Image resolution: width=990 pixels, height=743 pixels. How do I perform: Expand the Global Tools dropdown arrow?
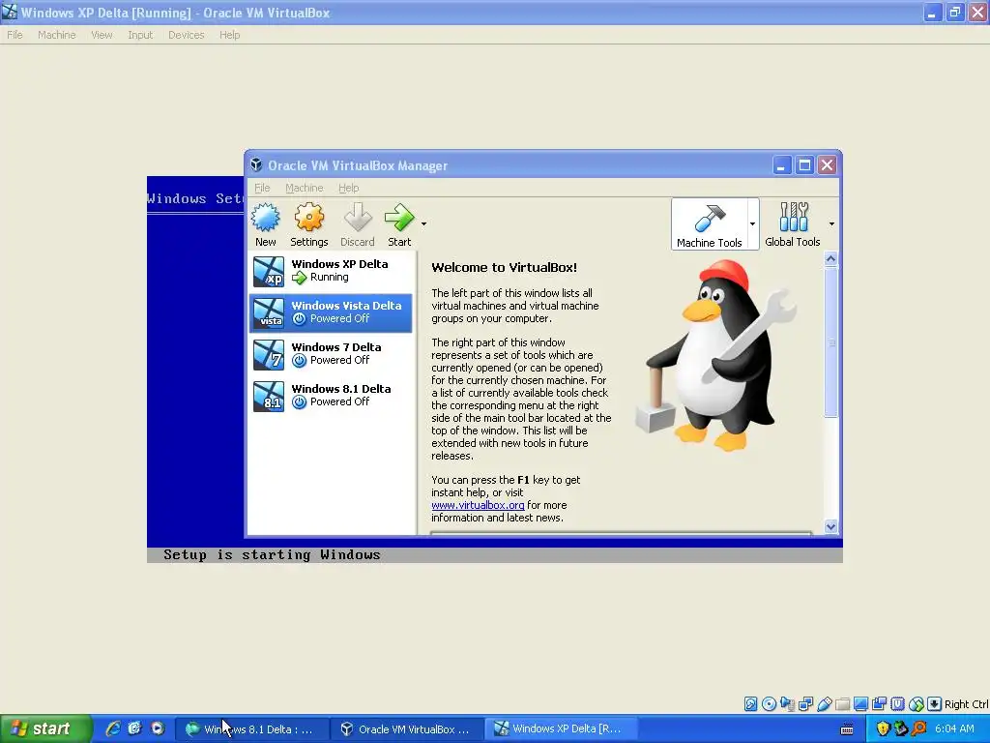(831, 223)
